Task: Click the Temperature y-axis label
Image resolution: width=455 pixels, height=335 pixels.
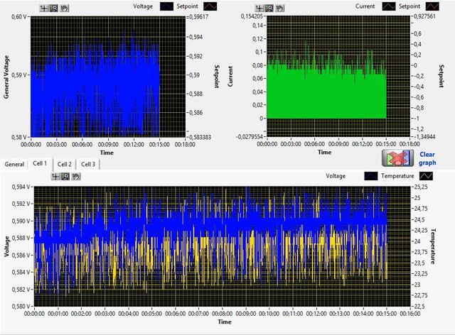Action: [x=433, y=246]
